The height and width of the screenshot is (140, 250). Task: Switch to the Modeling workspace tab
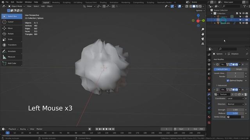pyautogui.click(x=56, y=2)
